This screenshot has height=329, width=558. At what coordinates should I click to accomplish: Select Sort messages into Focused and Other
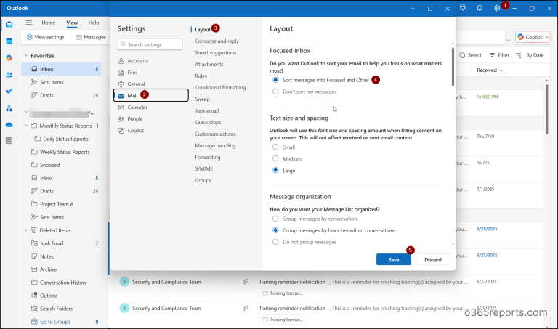(275, 80)
